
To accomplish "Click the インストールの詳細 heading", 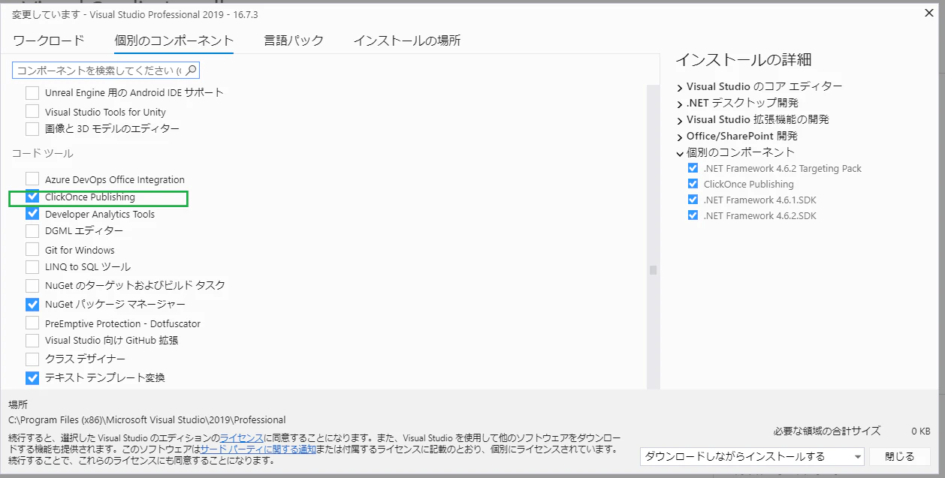I will pyautogui.click(x=744, y=60).
